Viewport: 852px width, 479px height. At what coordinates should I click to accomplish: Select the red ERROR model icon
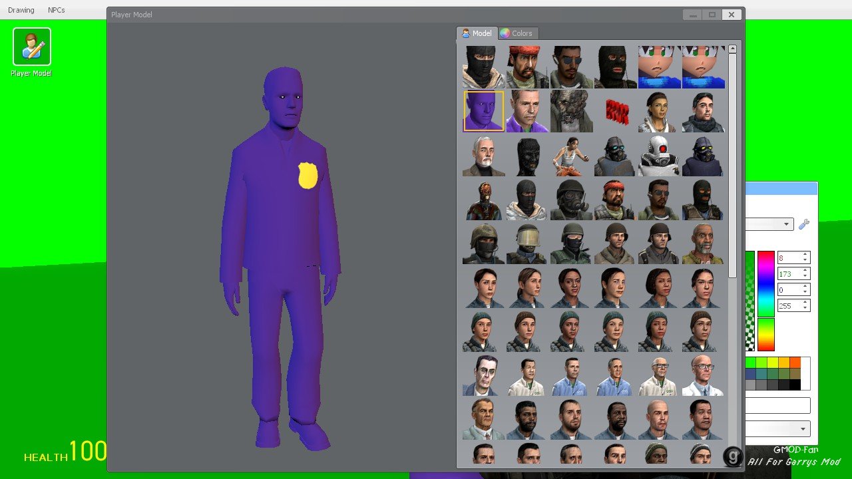[x=615, y=111]
